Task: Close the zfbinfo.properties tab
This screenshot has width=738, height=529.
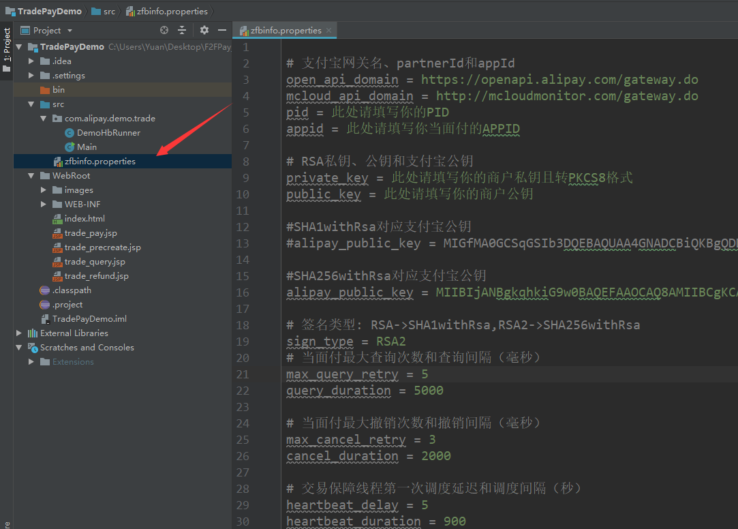Action: (x=329, y=31)
